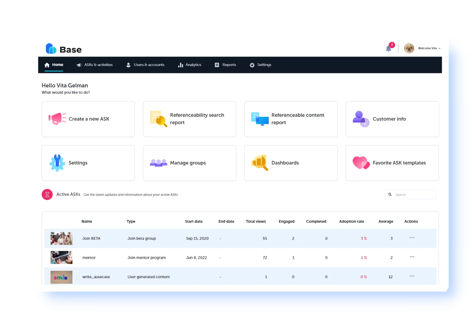
Task: Click the write_ausecase ASK name
Action: click(96, 277)
